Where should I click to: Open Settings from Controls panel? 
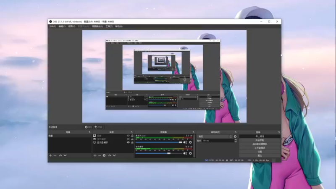260,152
